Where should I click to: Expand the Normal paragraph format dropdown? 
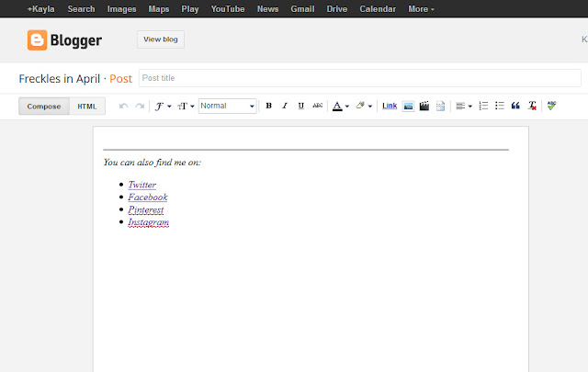[227, 107]
